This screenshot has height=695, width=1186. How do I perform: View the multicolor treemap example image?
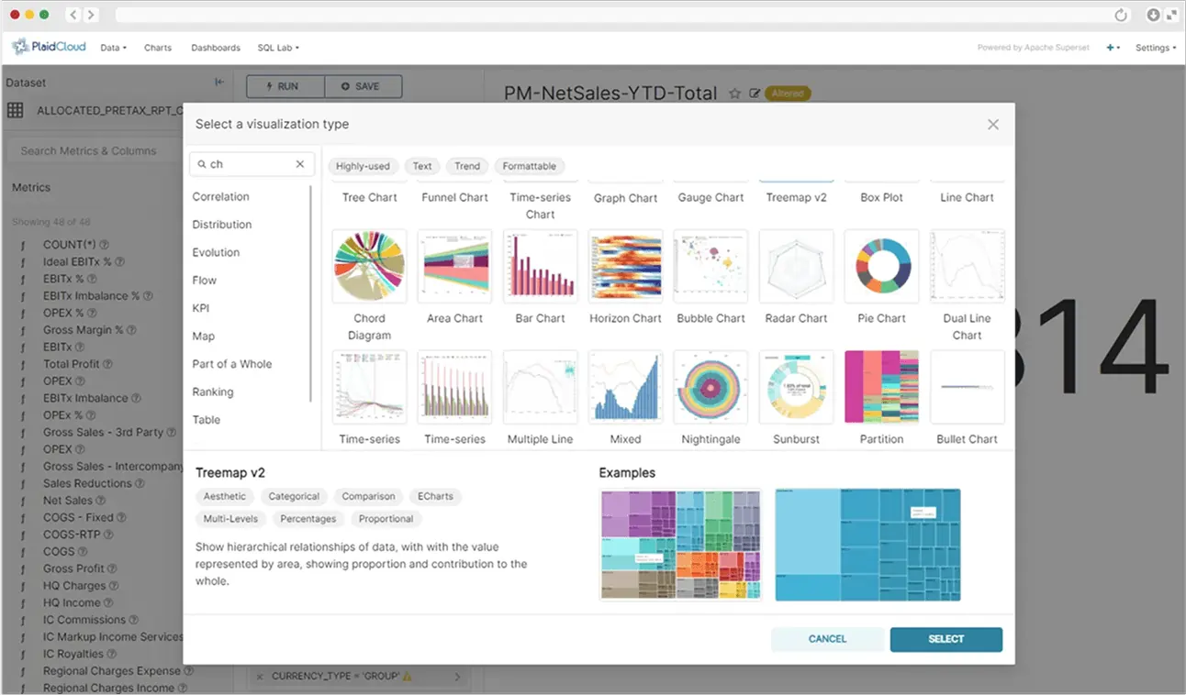pos(680,545)
